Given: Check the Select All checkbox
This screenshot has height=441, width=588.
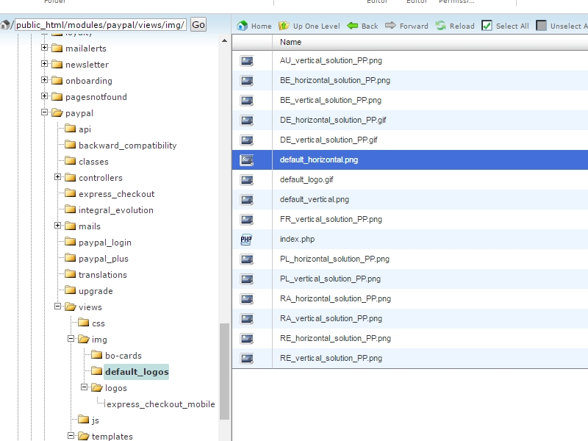Looking at the screenshot, I should click(x=487, y=26).
